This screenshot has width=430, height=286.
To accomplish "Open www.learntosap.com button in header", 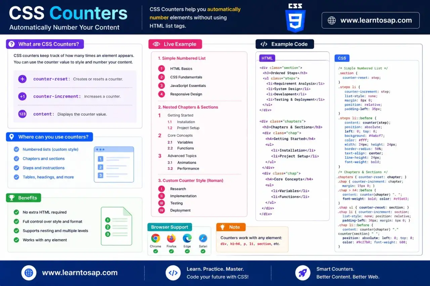I will [371, 20].
